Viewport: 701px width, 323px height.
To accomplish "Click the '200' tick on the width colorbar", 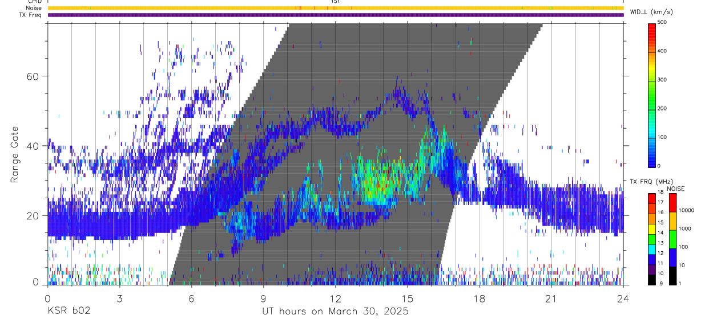I will [x=663, y=108].
